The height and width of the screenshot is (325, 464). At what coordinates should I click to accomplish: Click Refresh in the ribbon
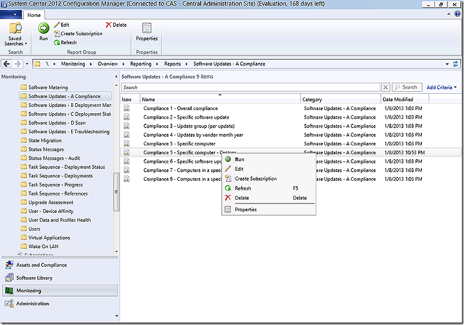pos(65,43)
